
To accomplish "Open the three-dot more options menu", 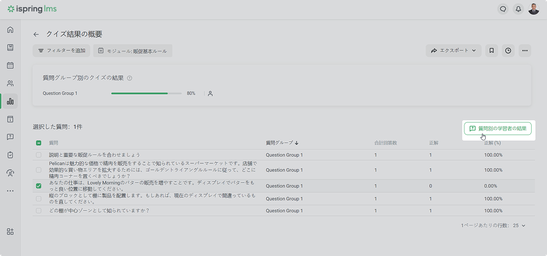I will pyautogui.click(x=525, y=51).
